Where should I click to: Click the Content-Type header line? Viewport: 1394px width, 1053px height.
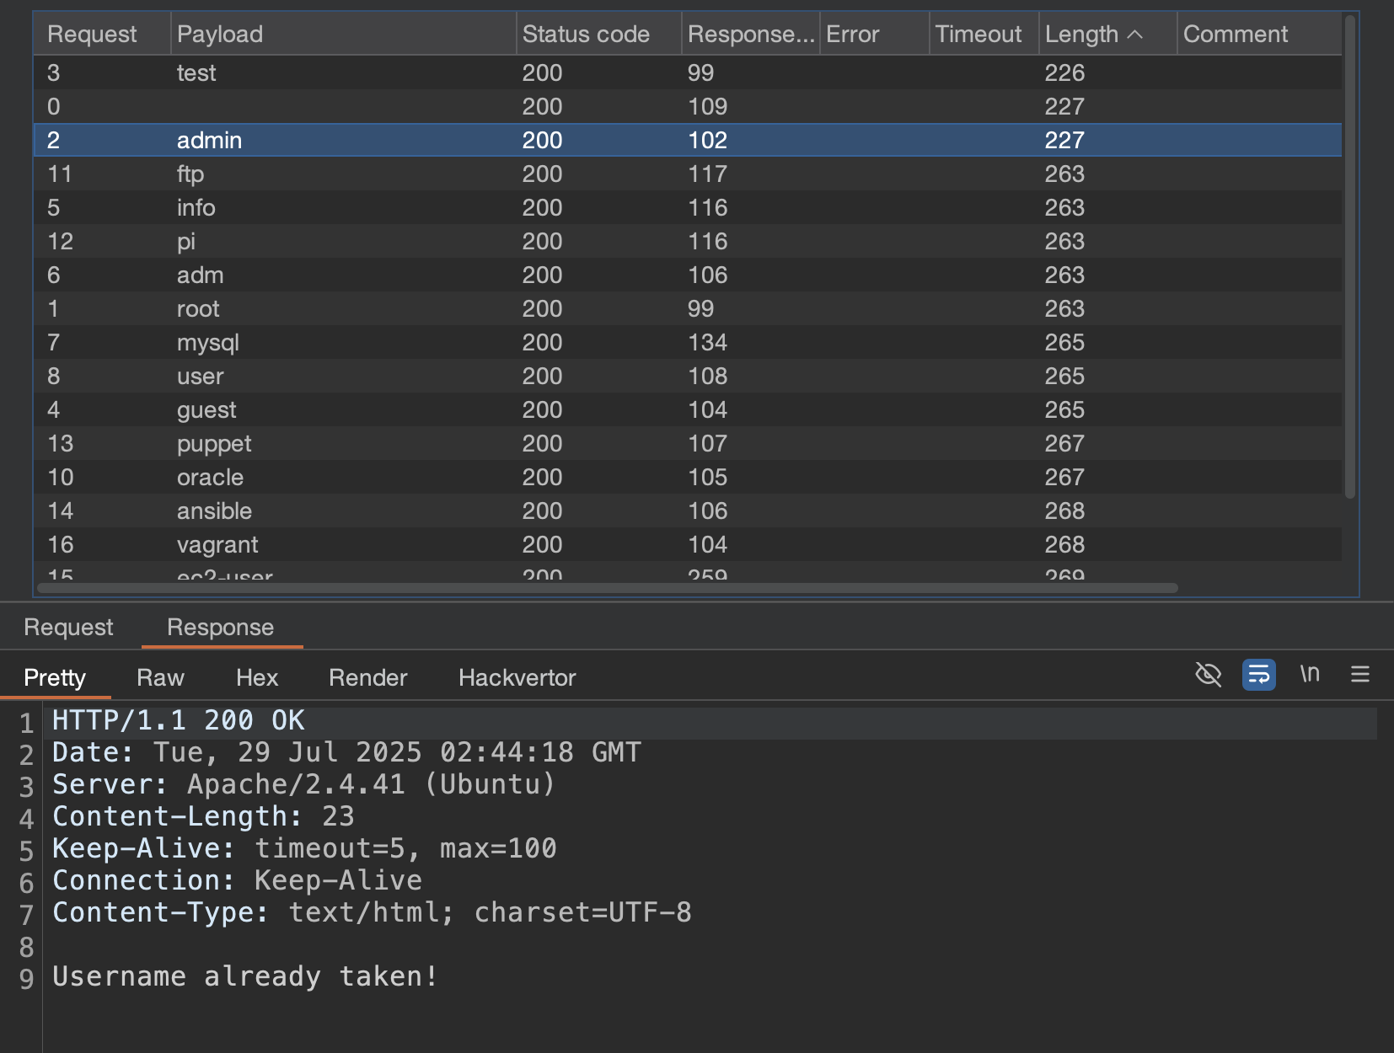(372, 912)
